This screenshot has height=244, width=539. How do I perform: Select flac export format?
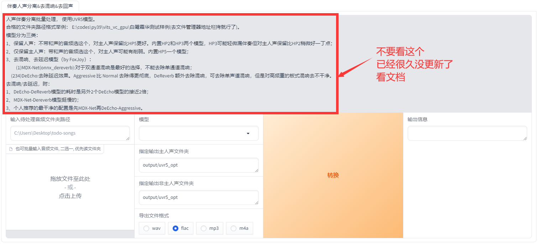click(180, 228)
